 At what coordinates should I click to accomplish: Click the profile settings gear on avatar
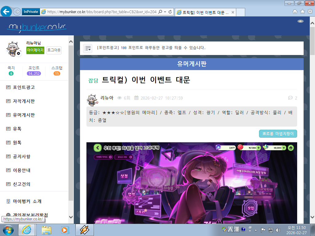(x=18, y=53)
